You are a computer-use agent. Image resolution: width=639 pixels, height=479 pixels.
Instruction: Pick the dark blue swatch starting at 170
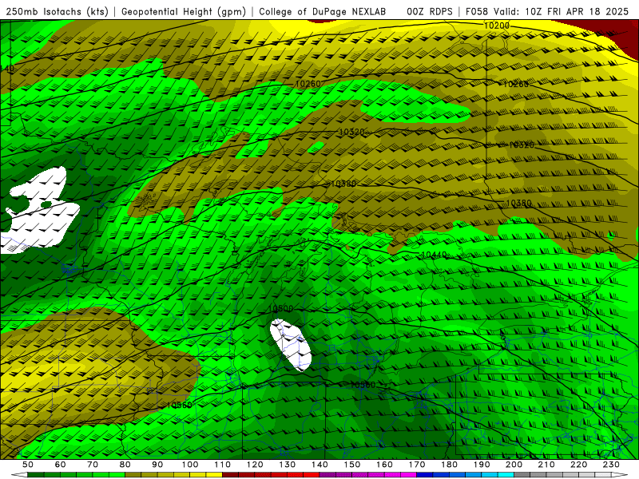pyautogui.click(x=425, y=475)
